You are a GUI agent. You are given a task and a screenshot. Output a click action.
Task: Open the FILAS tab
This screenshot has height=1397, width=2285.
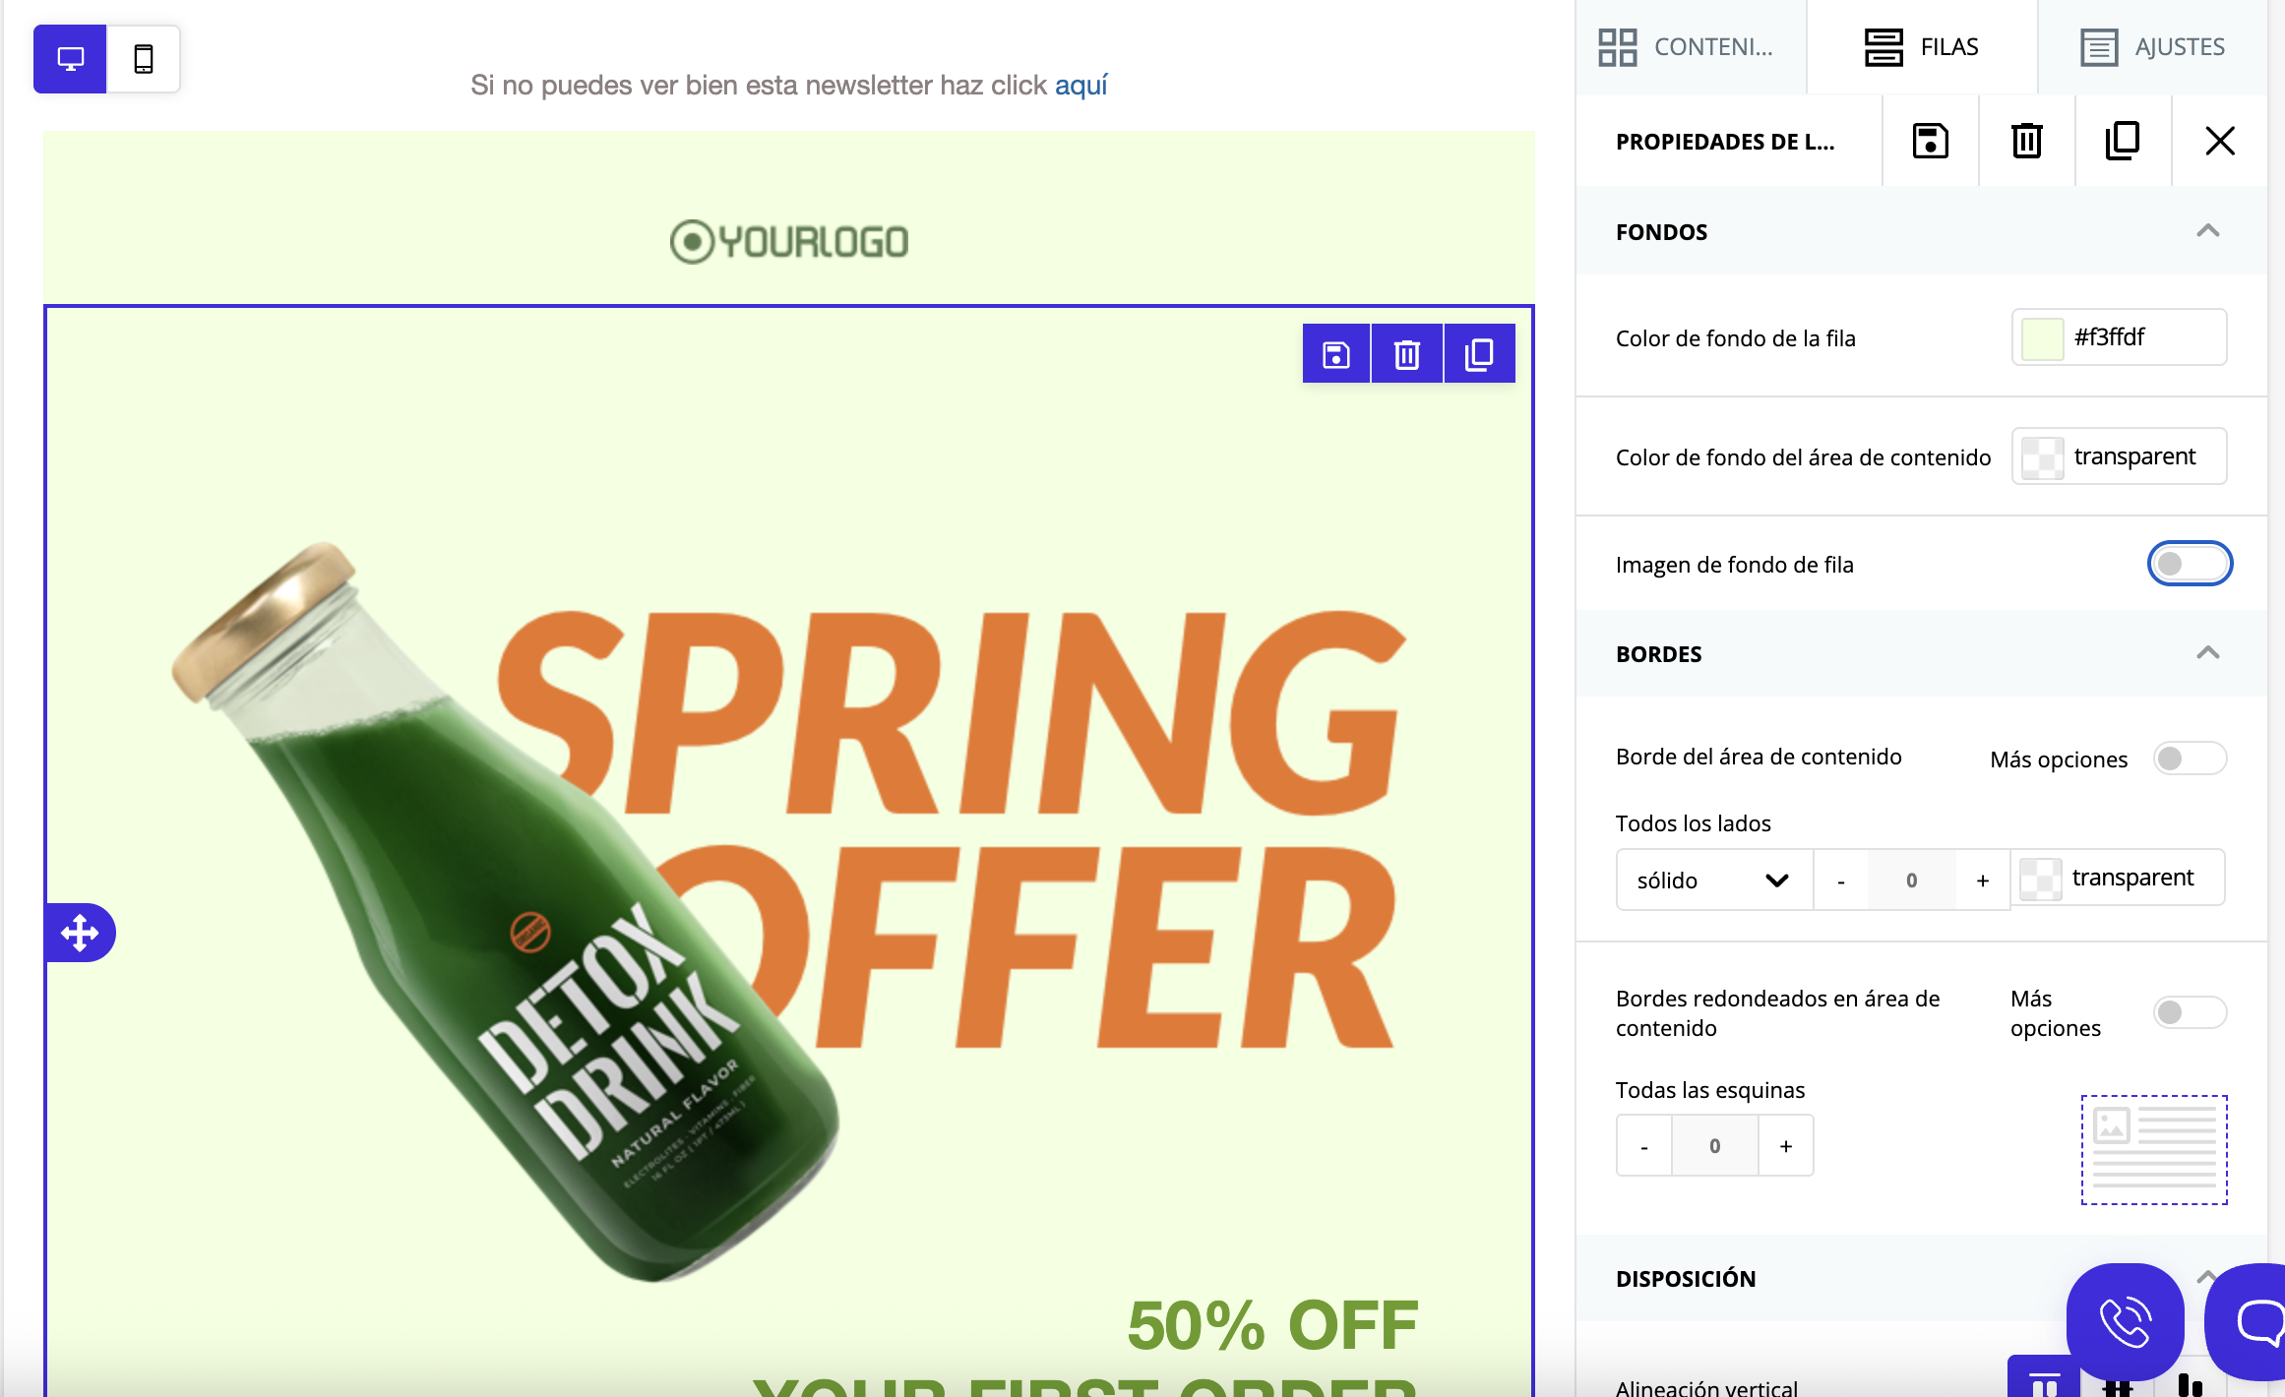[1922, 47]
